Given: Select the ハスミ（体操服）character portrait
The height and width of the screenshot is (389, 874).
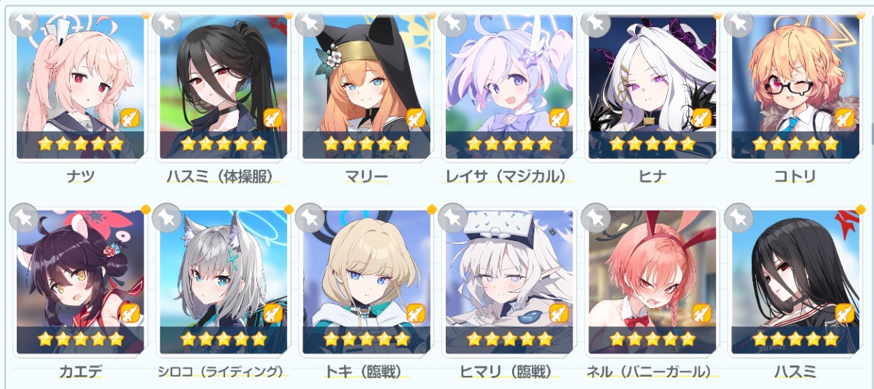Looking at the screenshot, I should [224, 87].
